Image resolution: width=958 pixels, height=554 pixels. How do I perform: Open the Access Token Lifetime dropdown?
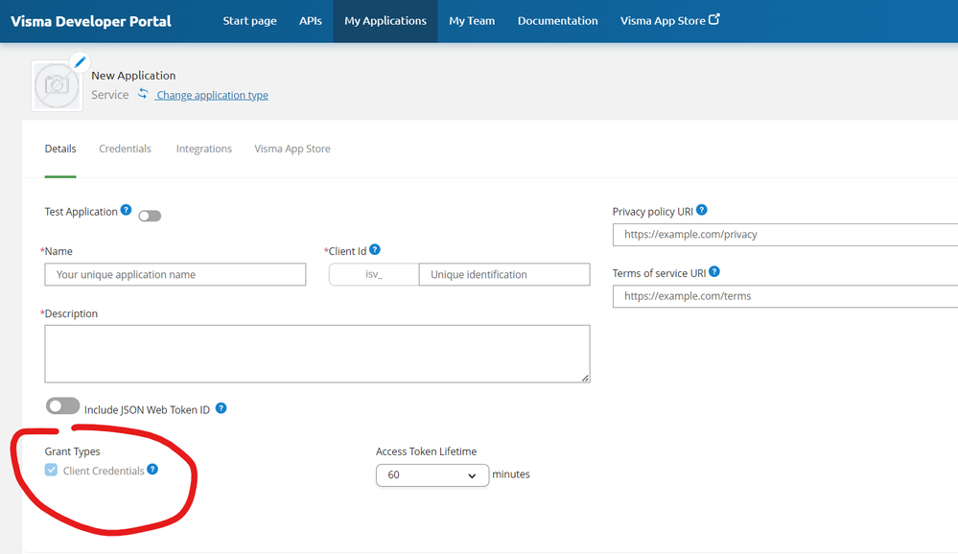432,475
